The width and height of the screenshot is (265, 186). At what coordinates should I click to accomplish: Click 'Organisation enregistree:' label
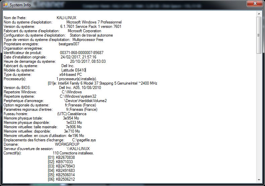23,48
